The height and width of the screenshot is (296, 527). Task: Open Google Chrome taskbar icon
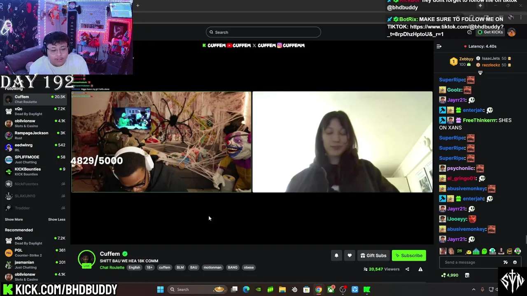(x=319, y=289)
